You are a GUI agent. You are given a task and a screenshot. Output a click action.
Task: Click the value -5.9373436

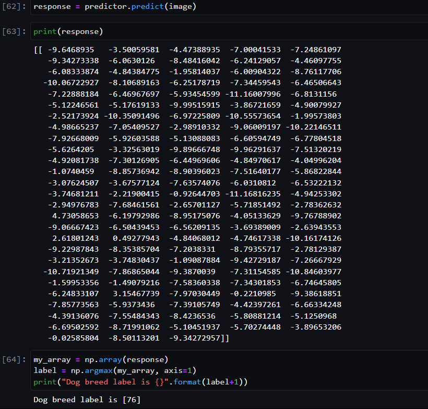coord(132,305)
